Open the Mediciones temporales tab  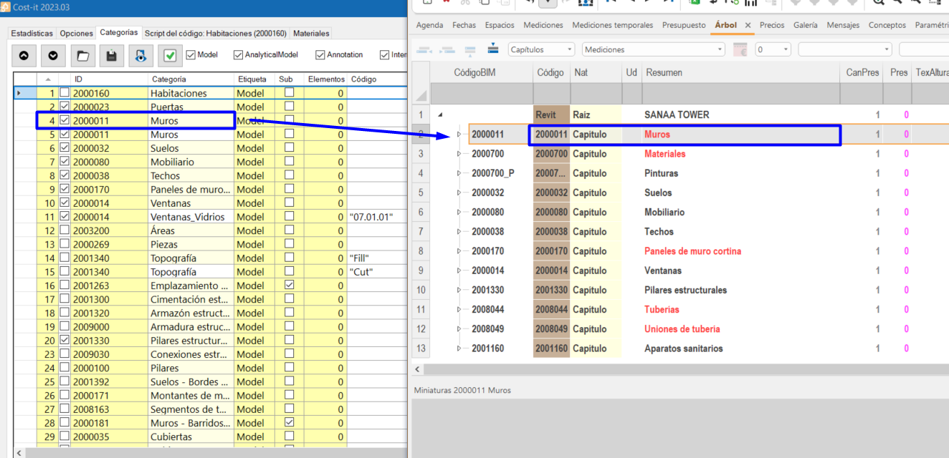[612, 25]
